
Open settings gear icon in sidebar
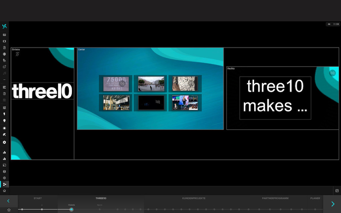coord(4,142)
